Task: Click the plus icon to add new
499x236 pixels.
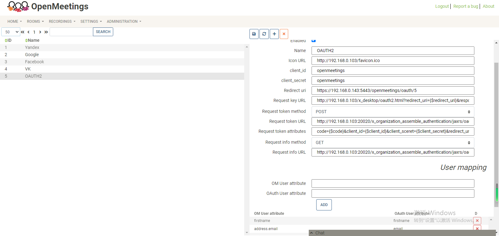Action: coord(274,34)
